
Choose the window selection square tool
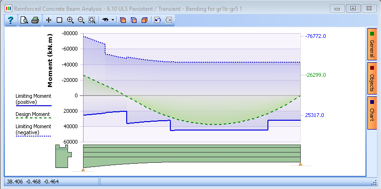click(59, 20)
